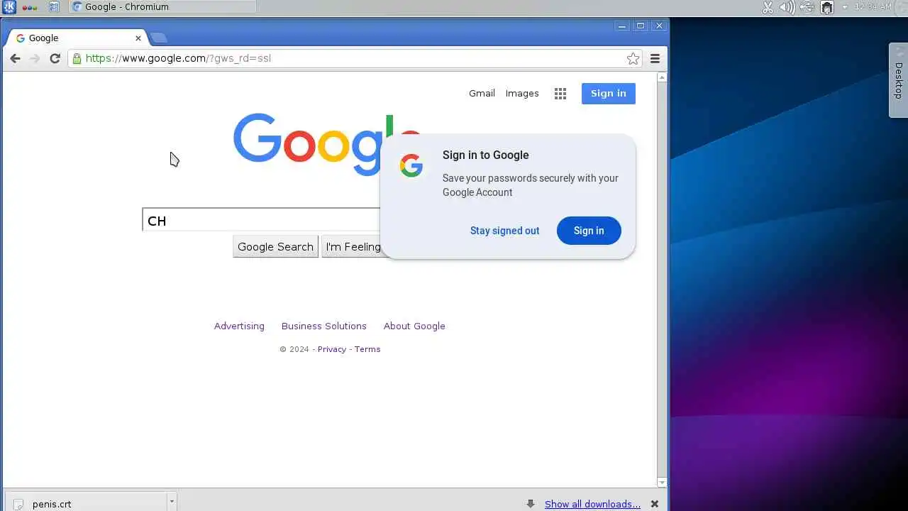Open the pager widget in the panel
The height and width of the screenshot is (511, 908).
(54, 7)
